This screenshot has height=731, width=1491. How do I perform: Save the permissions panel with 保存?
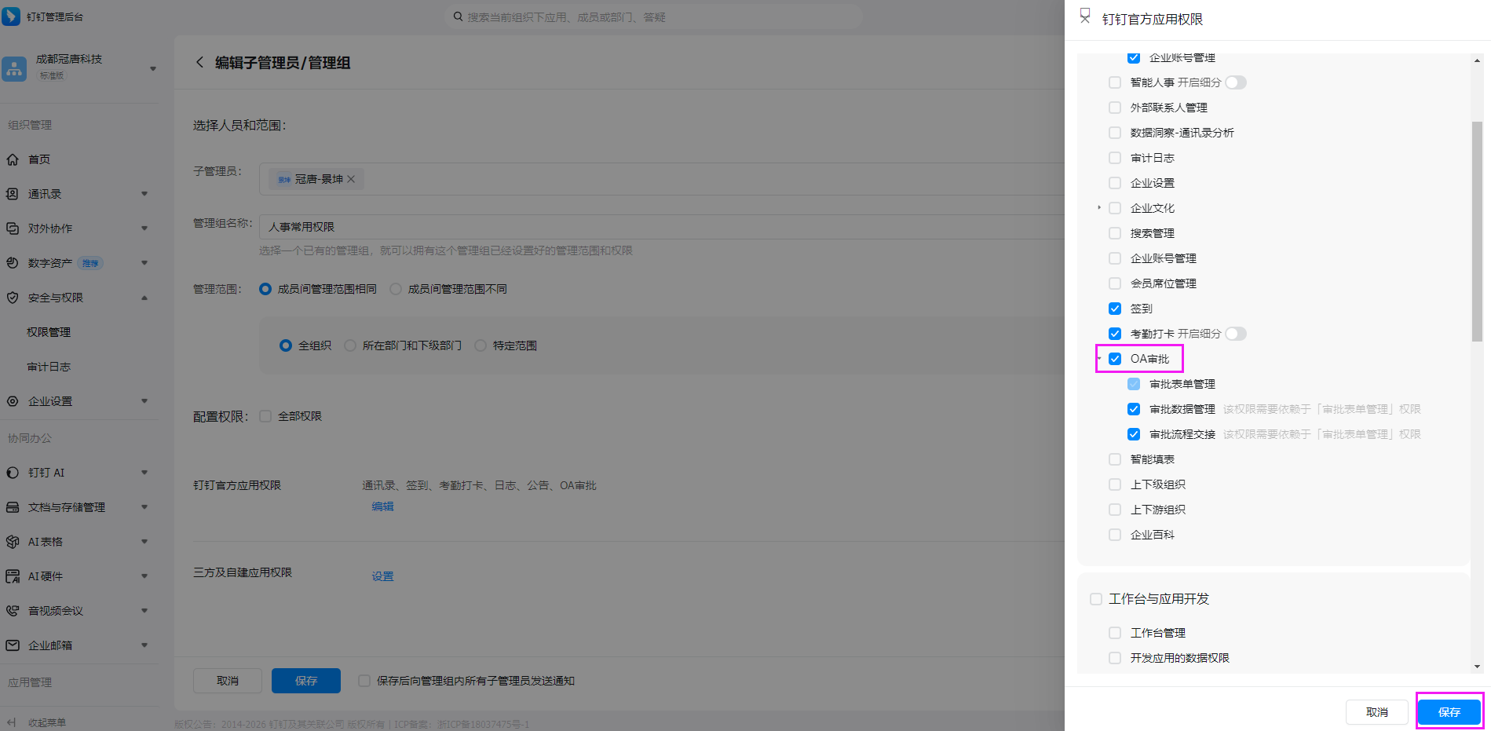pos(1449,712)
